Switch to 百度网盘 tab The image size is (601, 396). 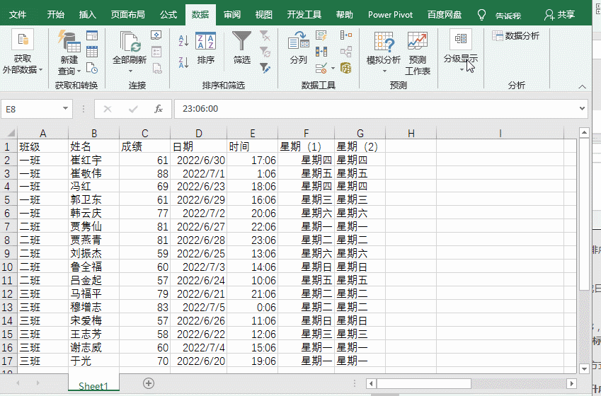pyautogui.click(x=445, y=15)
